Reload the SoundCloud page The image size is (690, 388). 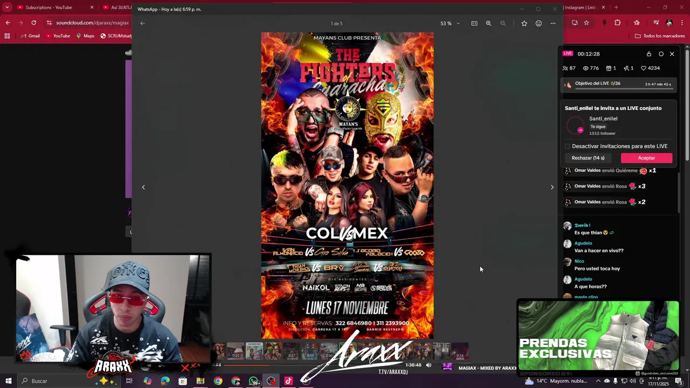coord(33,23)
